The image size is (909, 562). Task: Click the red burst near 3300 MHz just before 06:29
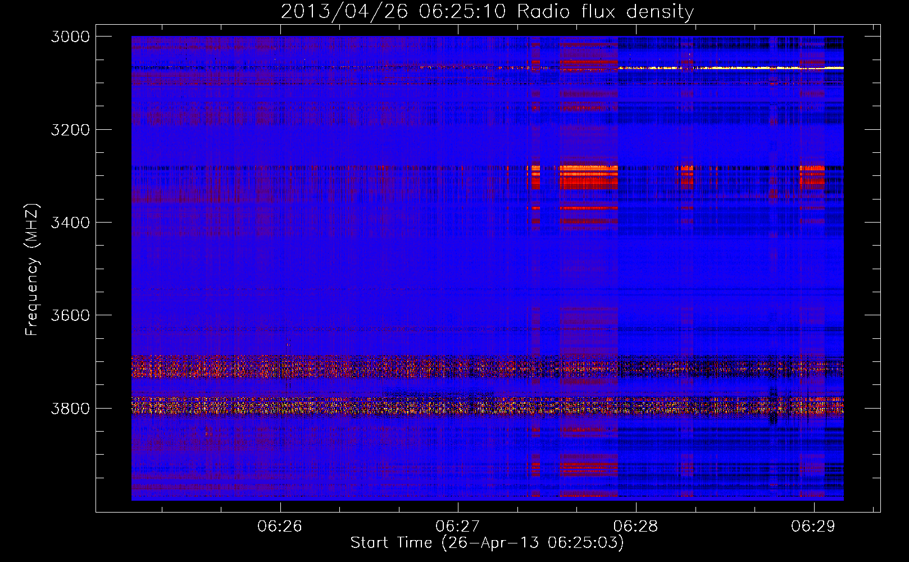click(x=812, y=174)
